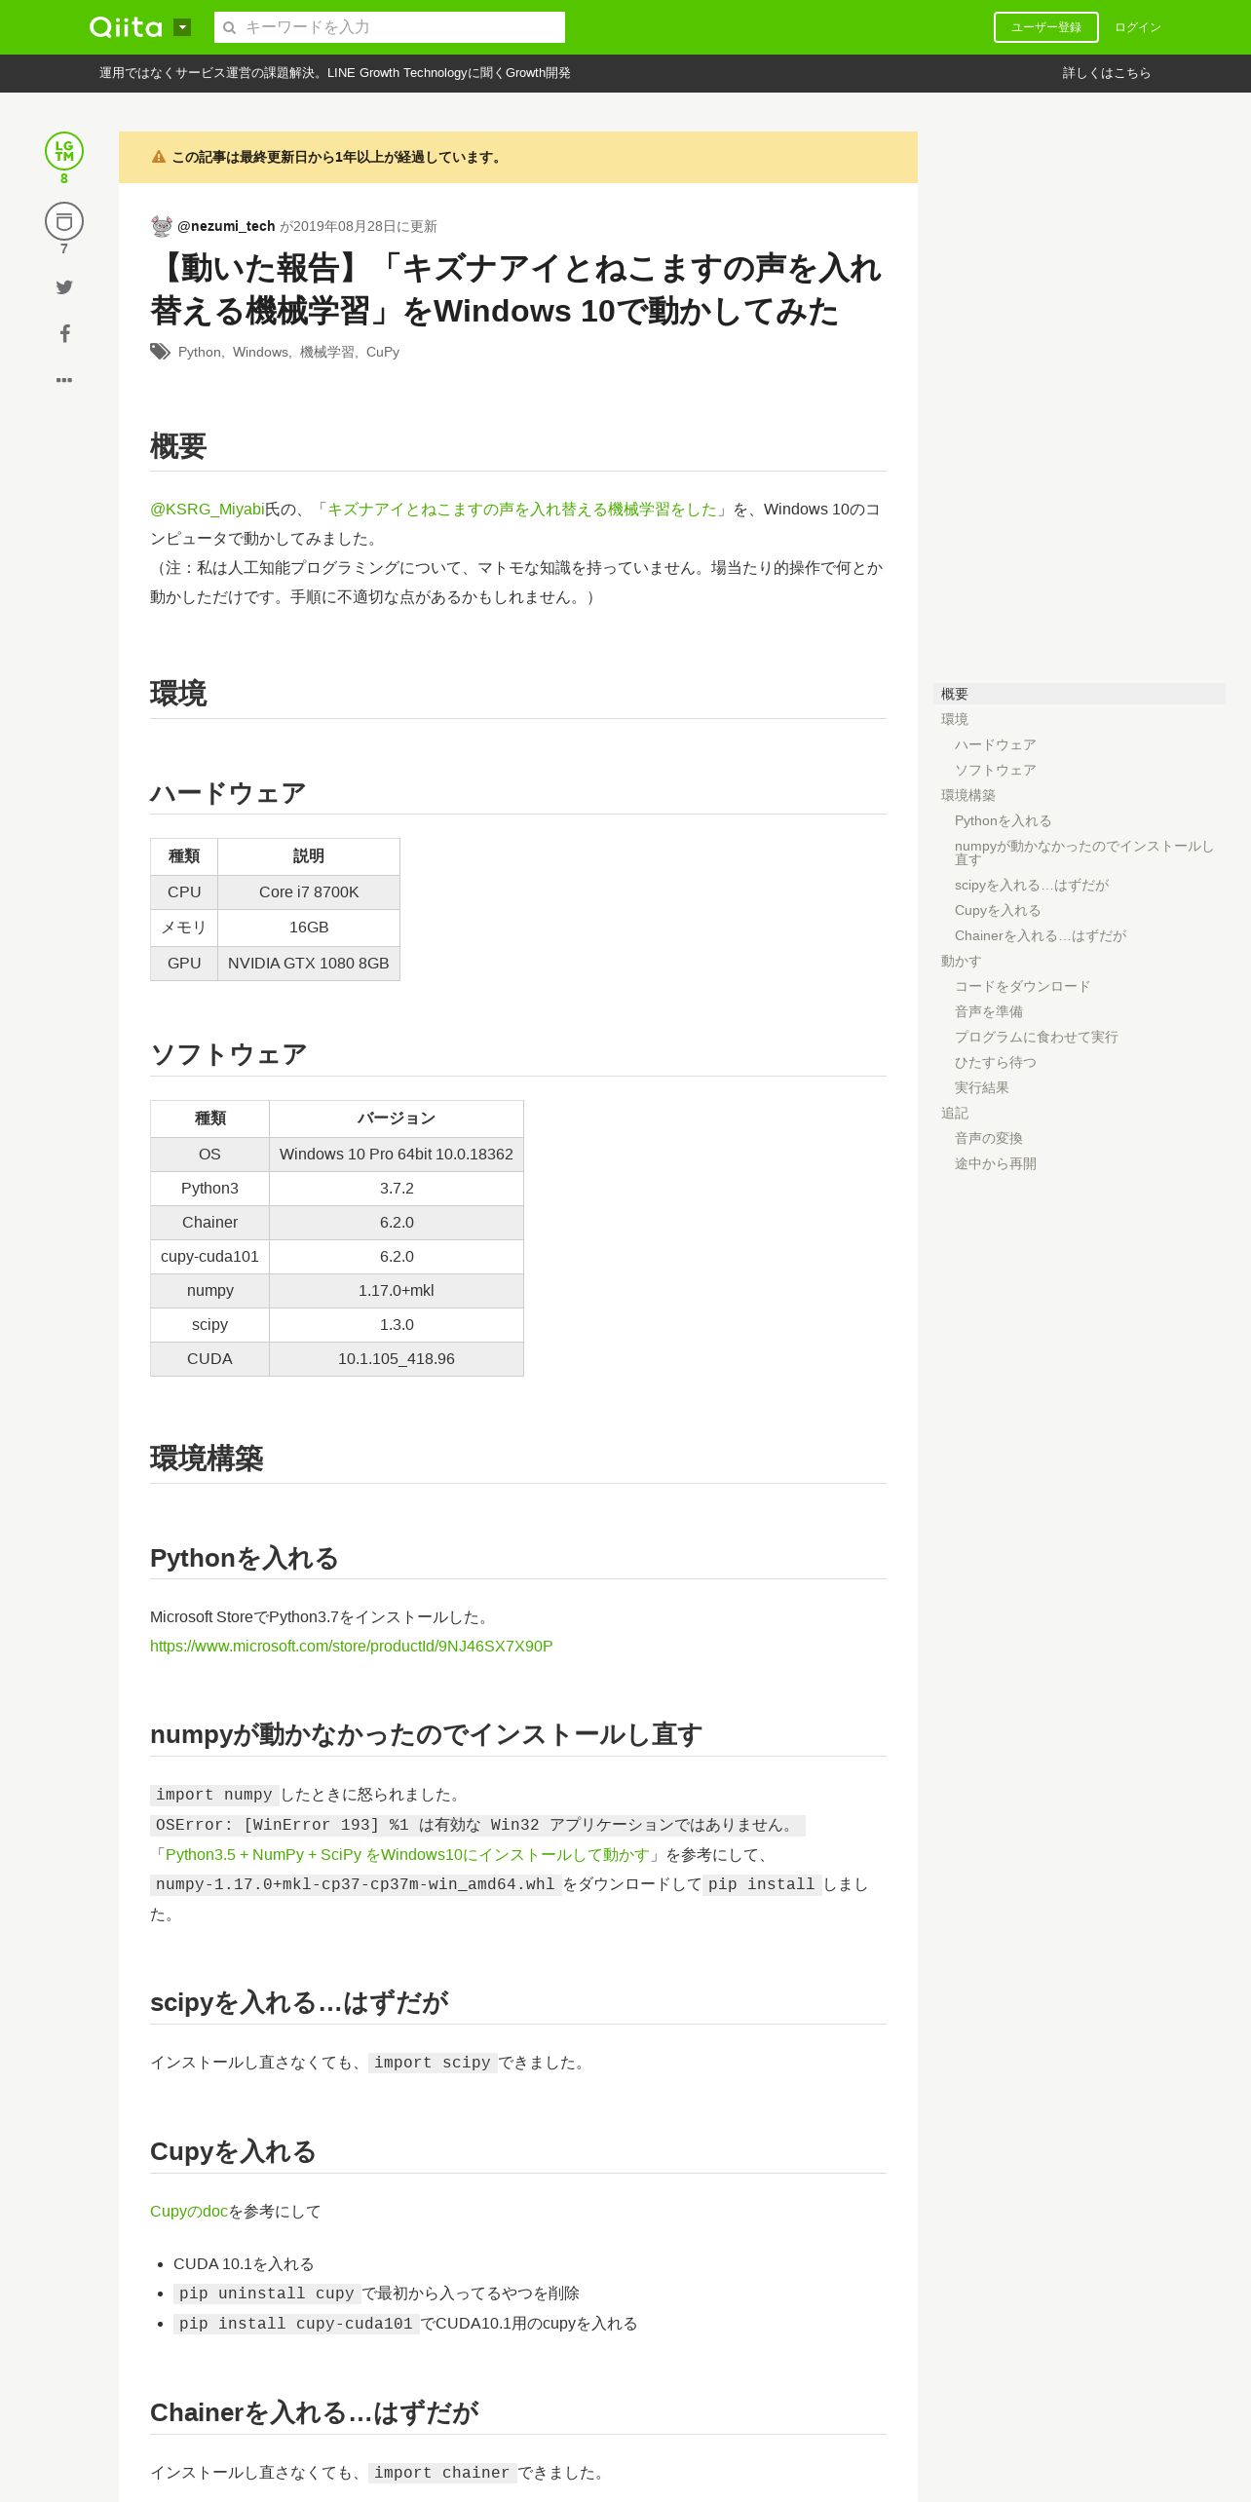Image resolution: width=1251 pixels, height=2502 pixels.
Task: Select the 1.17.0+mkl version cell
Action: pos(397,1290)
